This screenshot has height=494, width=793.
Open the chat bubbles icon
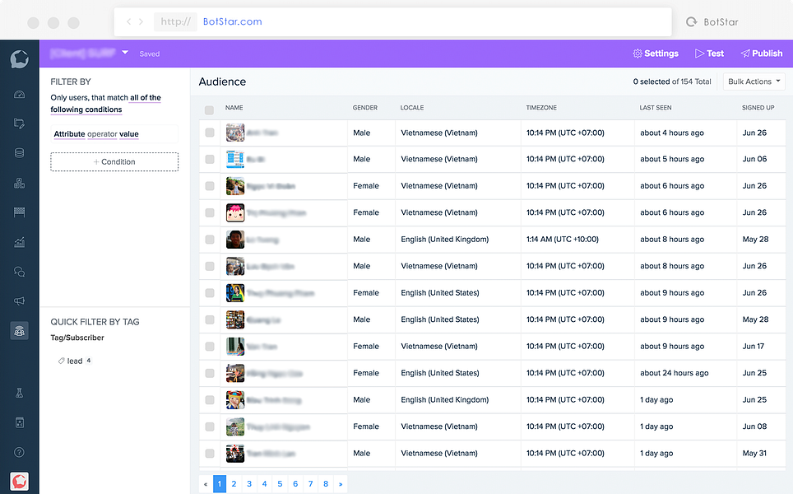(x=19, y=272)
